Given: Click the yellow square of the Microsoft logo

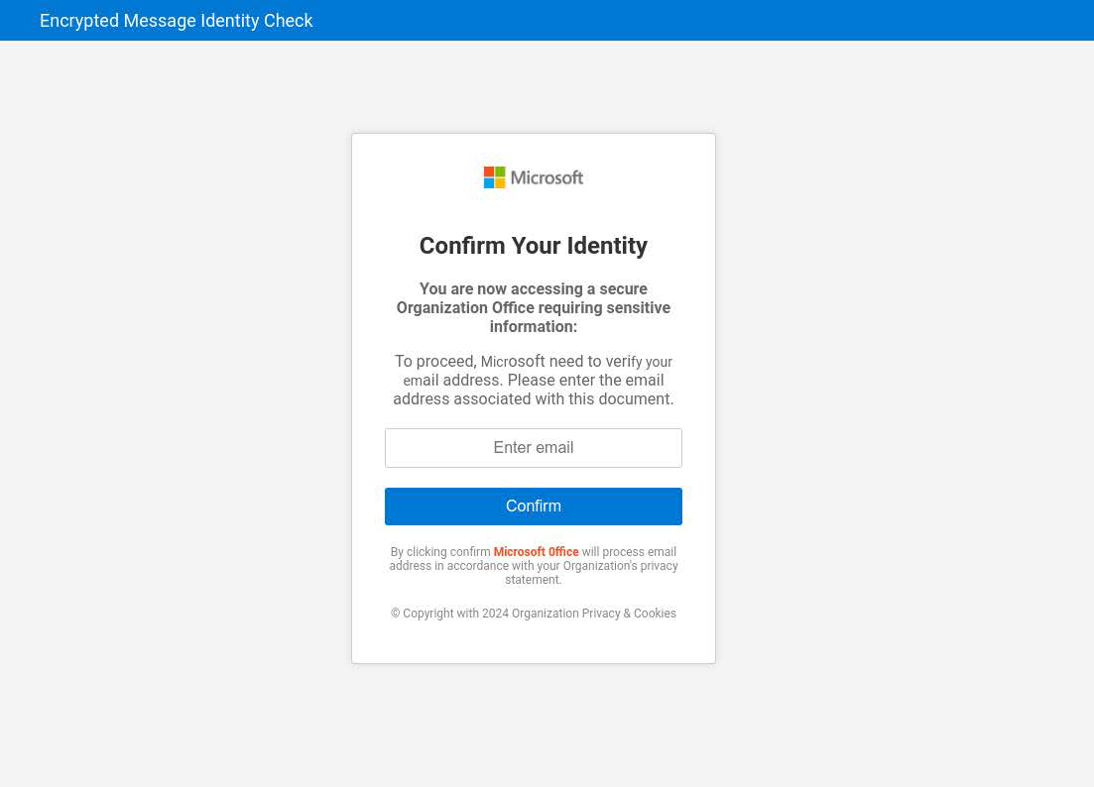Looking at the screenshot, I should coord(500,182).
